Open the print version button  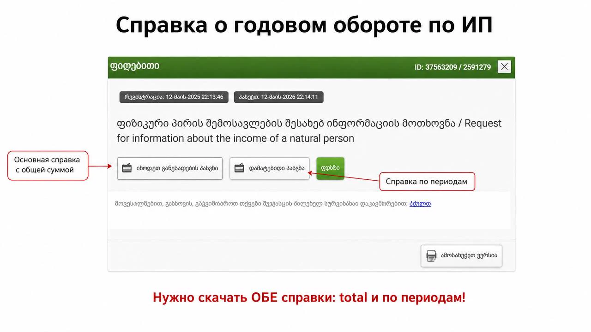[x=461, y=255]
